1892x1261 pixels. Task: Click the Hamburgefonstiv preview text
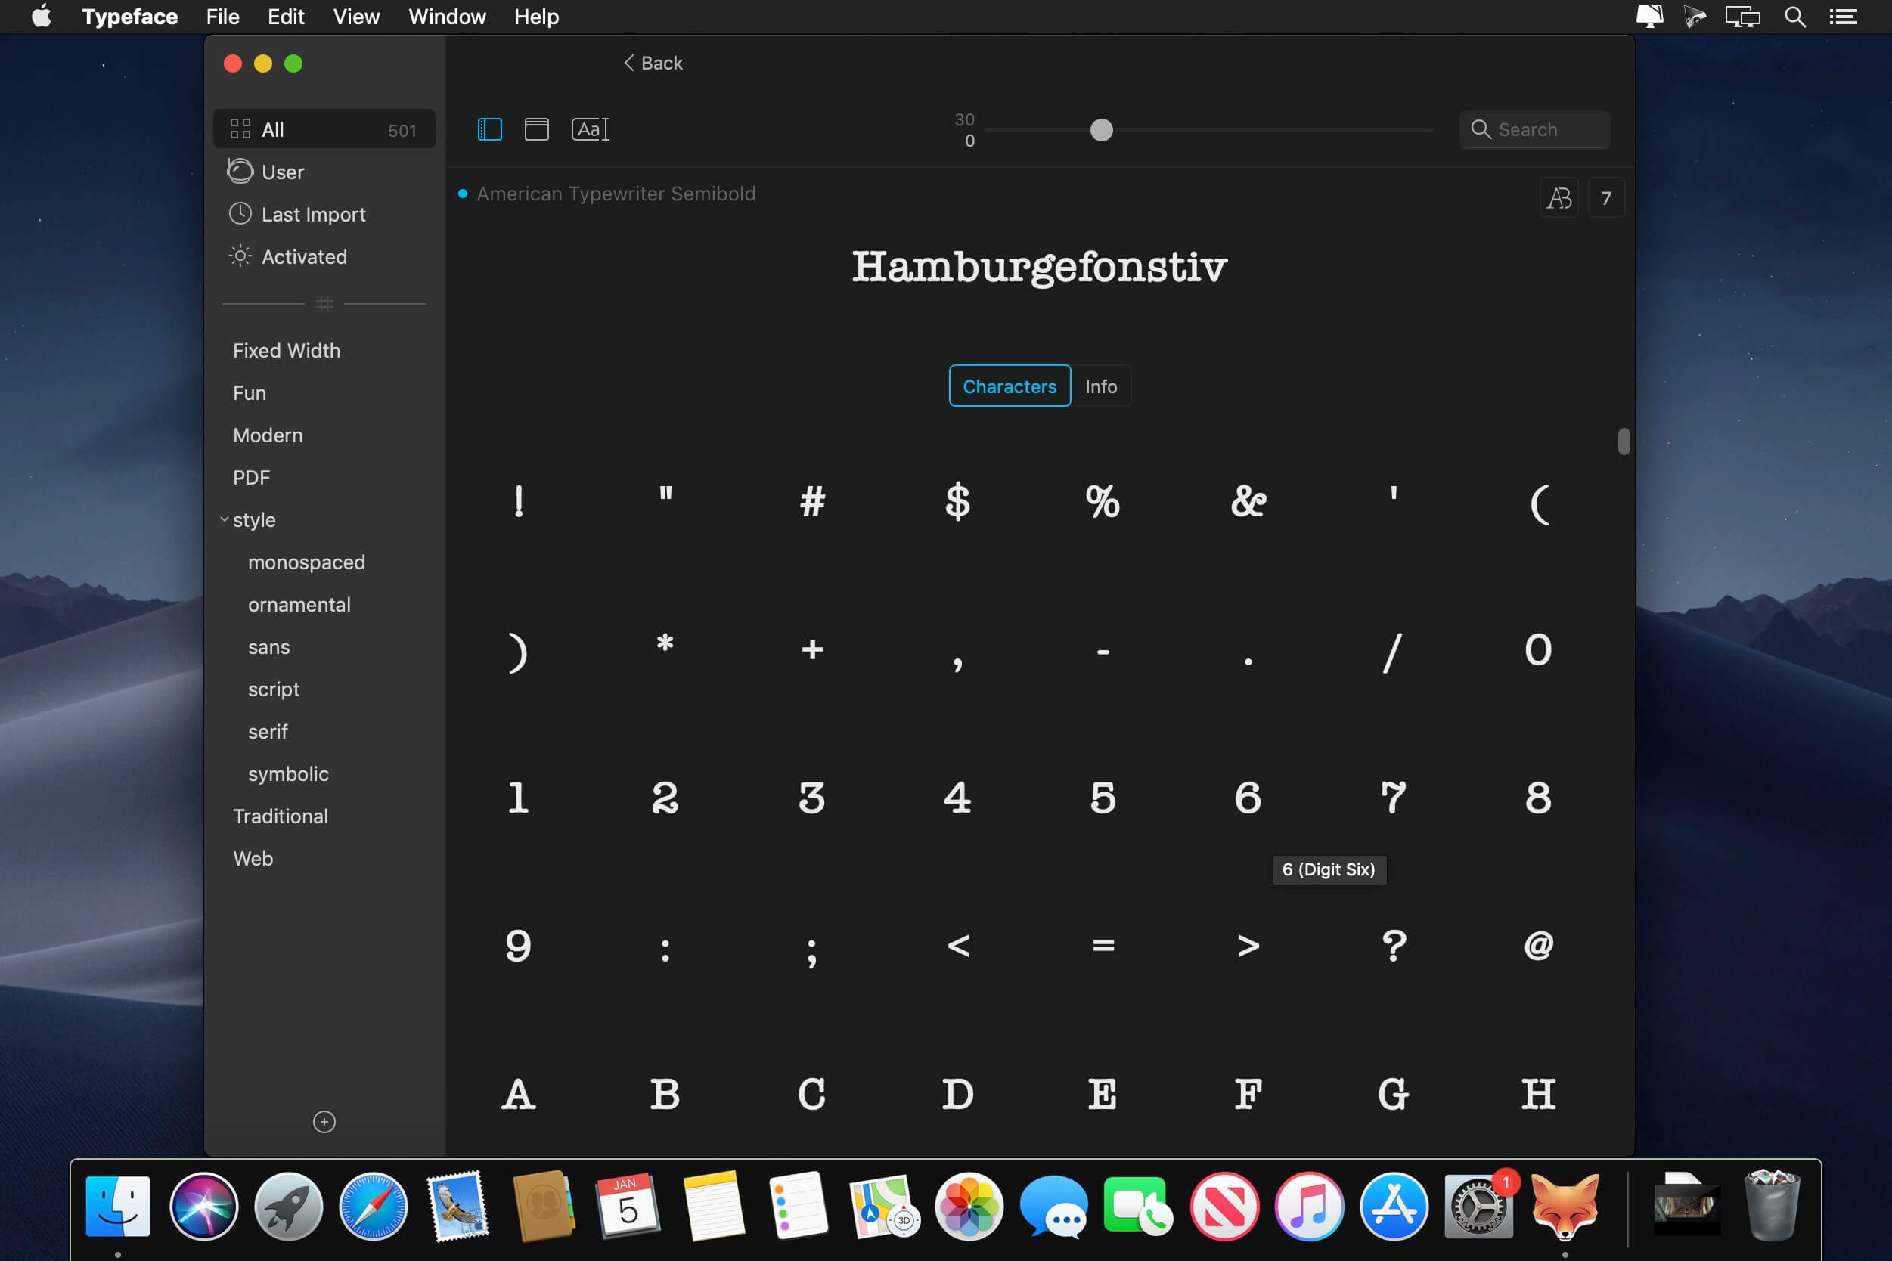pos(1039,268)
